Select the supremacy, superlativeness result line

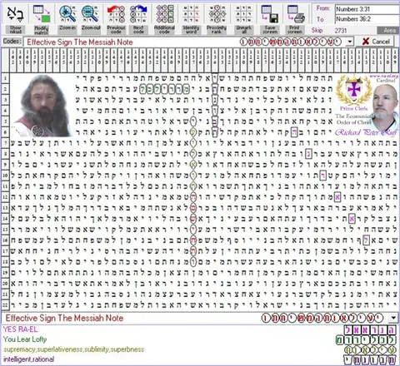(73, 349)
